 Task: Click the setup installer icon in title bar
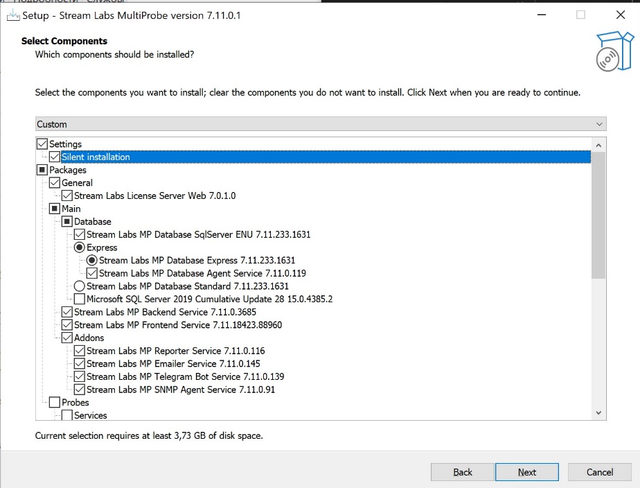tap(12, 15)
